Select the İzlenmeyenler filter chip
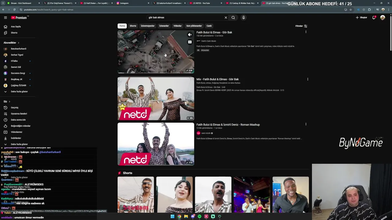This screenshot has height=220, width=392. click(148, 26)
